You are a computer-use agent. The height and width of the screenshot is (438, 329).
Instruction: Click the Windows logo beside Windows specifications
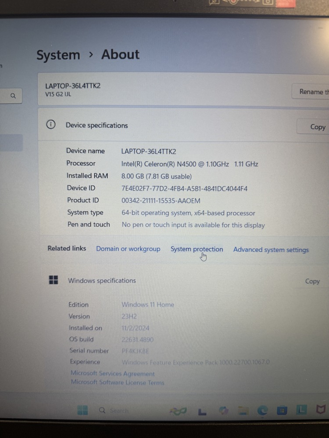(54, 280)
